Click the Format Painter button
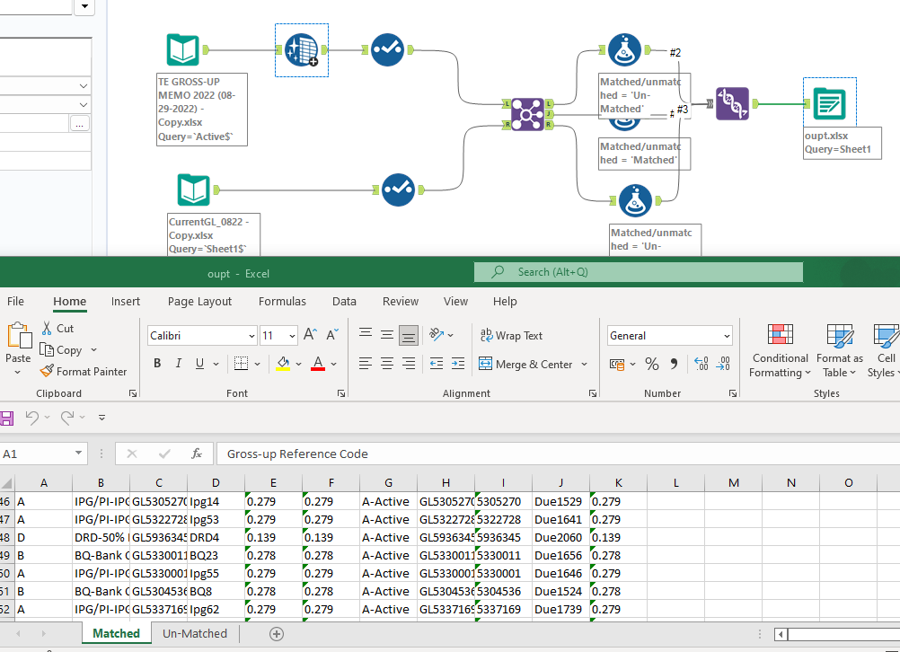Viewport: 900px width, 652px height. [x=84, y=371]
